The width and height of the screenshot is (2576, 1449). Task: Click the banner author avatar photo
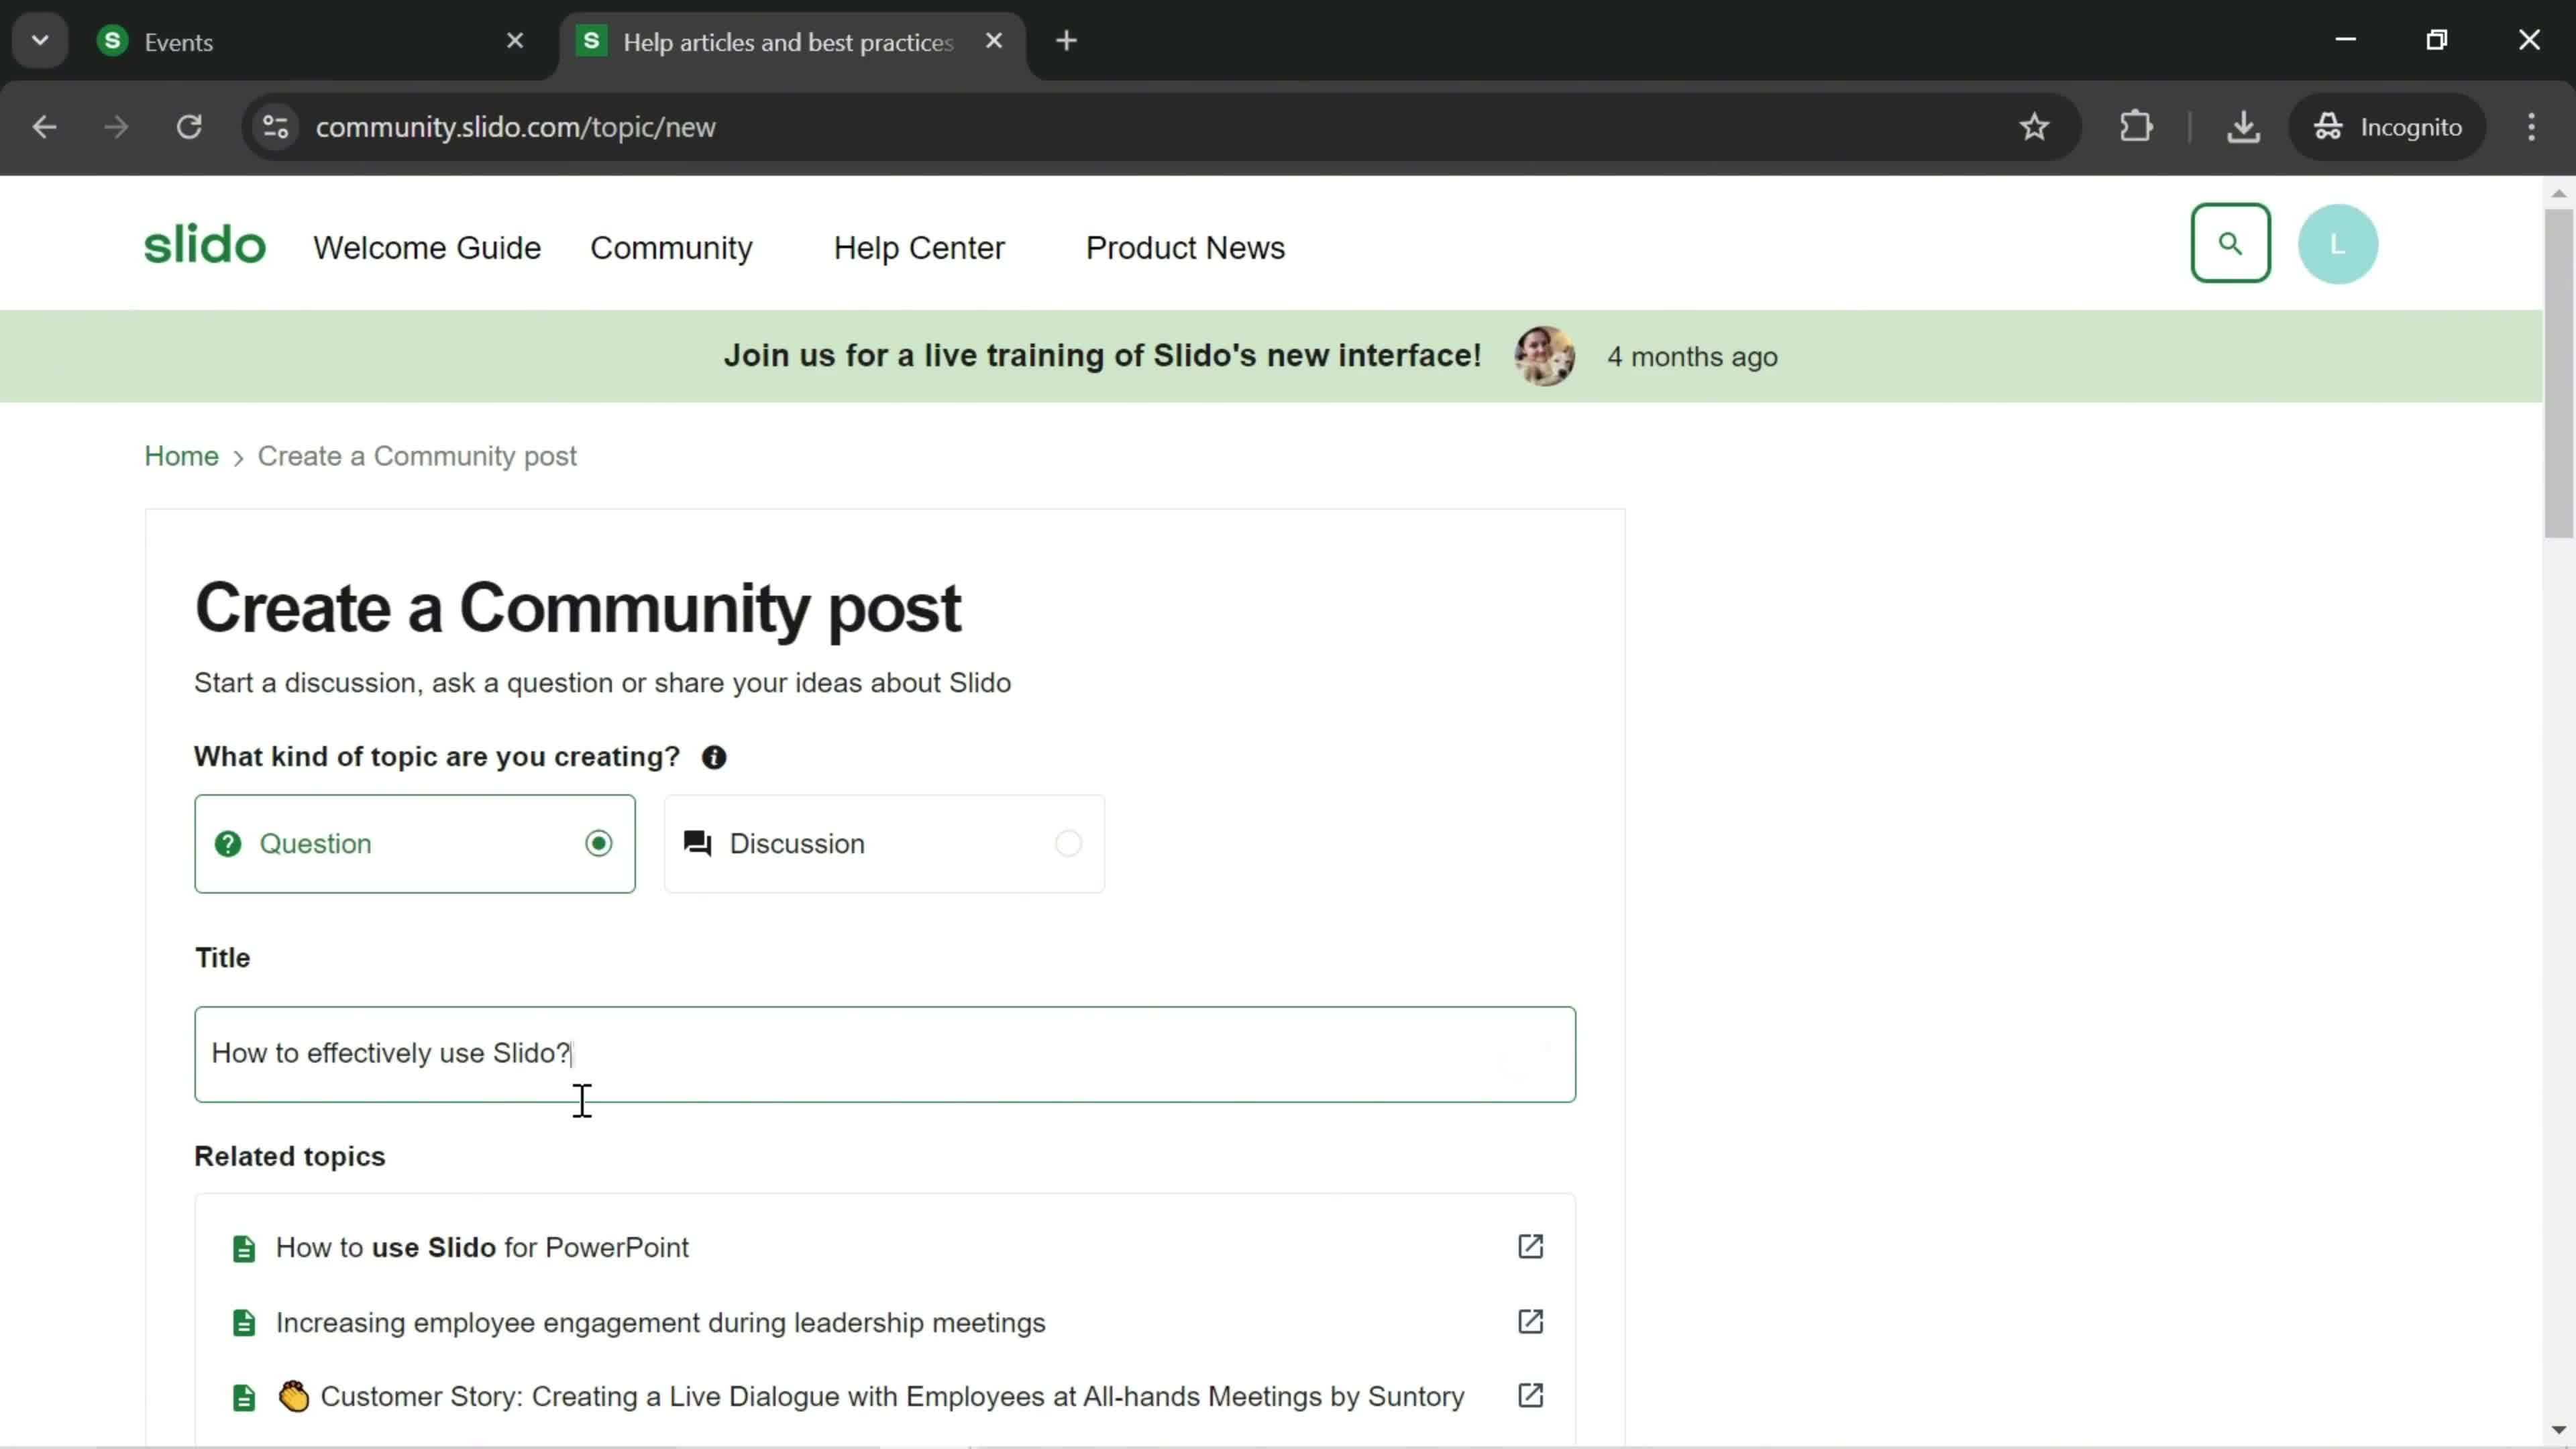click(x=1544, y=356)
